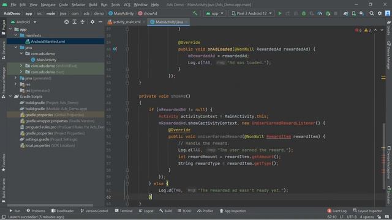Jump to next highlighted error arrow
This screenshot has width=392, height=220.
click(x=382, y=30)
